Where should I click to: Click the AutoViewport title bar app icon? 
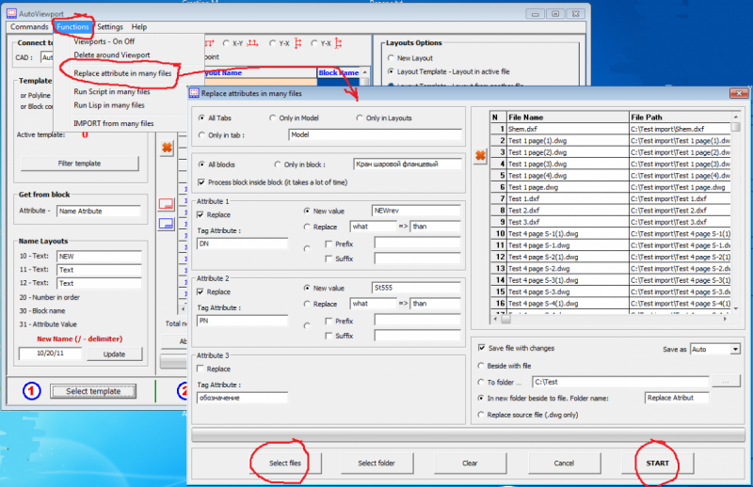pos(10,13)
